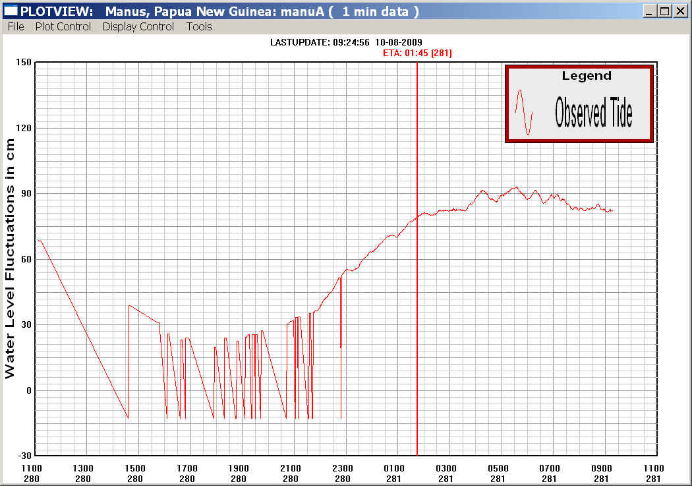Click the 0300 281 time axis label
This screenshot has height=486, width=692.
click(x=446, y=473)
